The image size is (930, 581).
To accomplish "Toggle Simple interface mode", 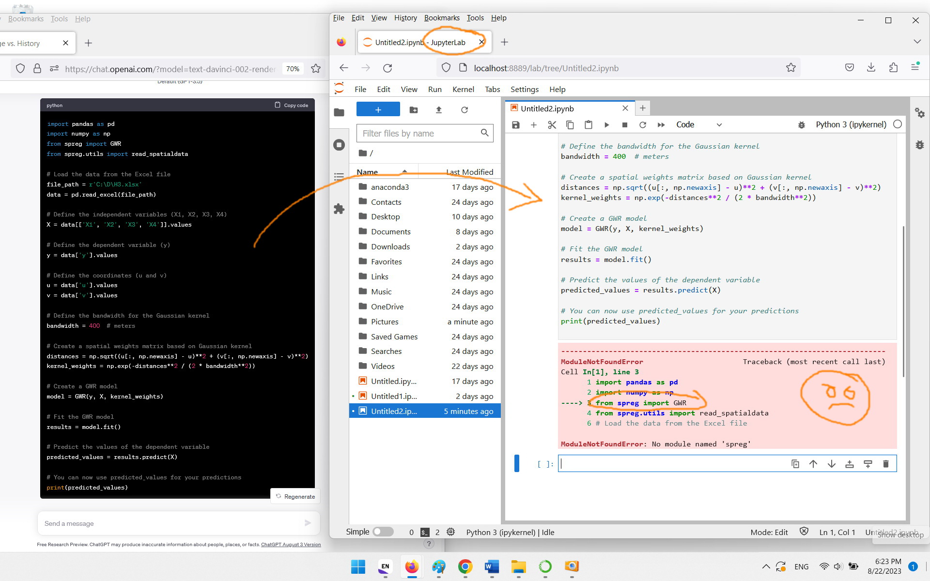I will click(383, 532).
